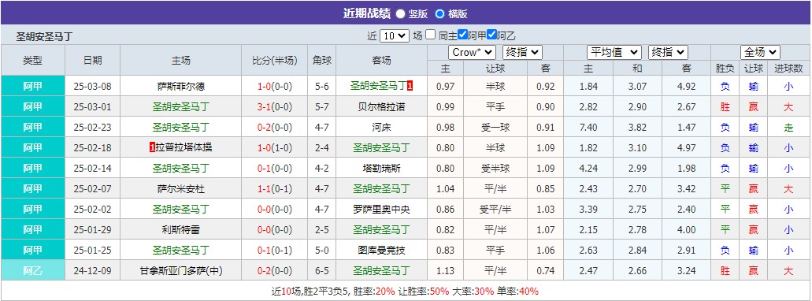Click the 日期 column header
Viewport: 812px width, 301px height.
(93, 60)
